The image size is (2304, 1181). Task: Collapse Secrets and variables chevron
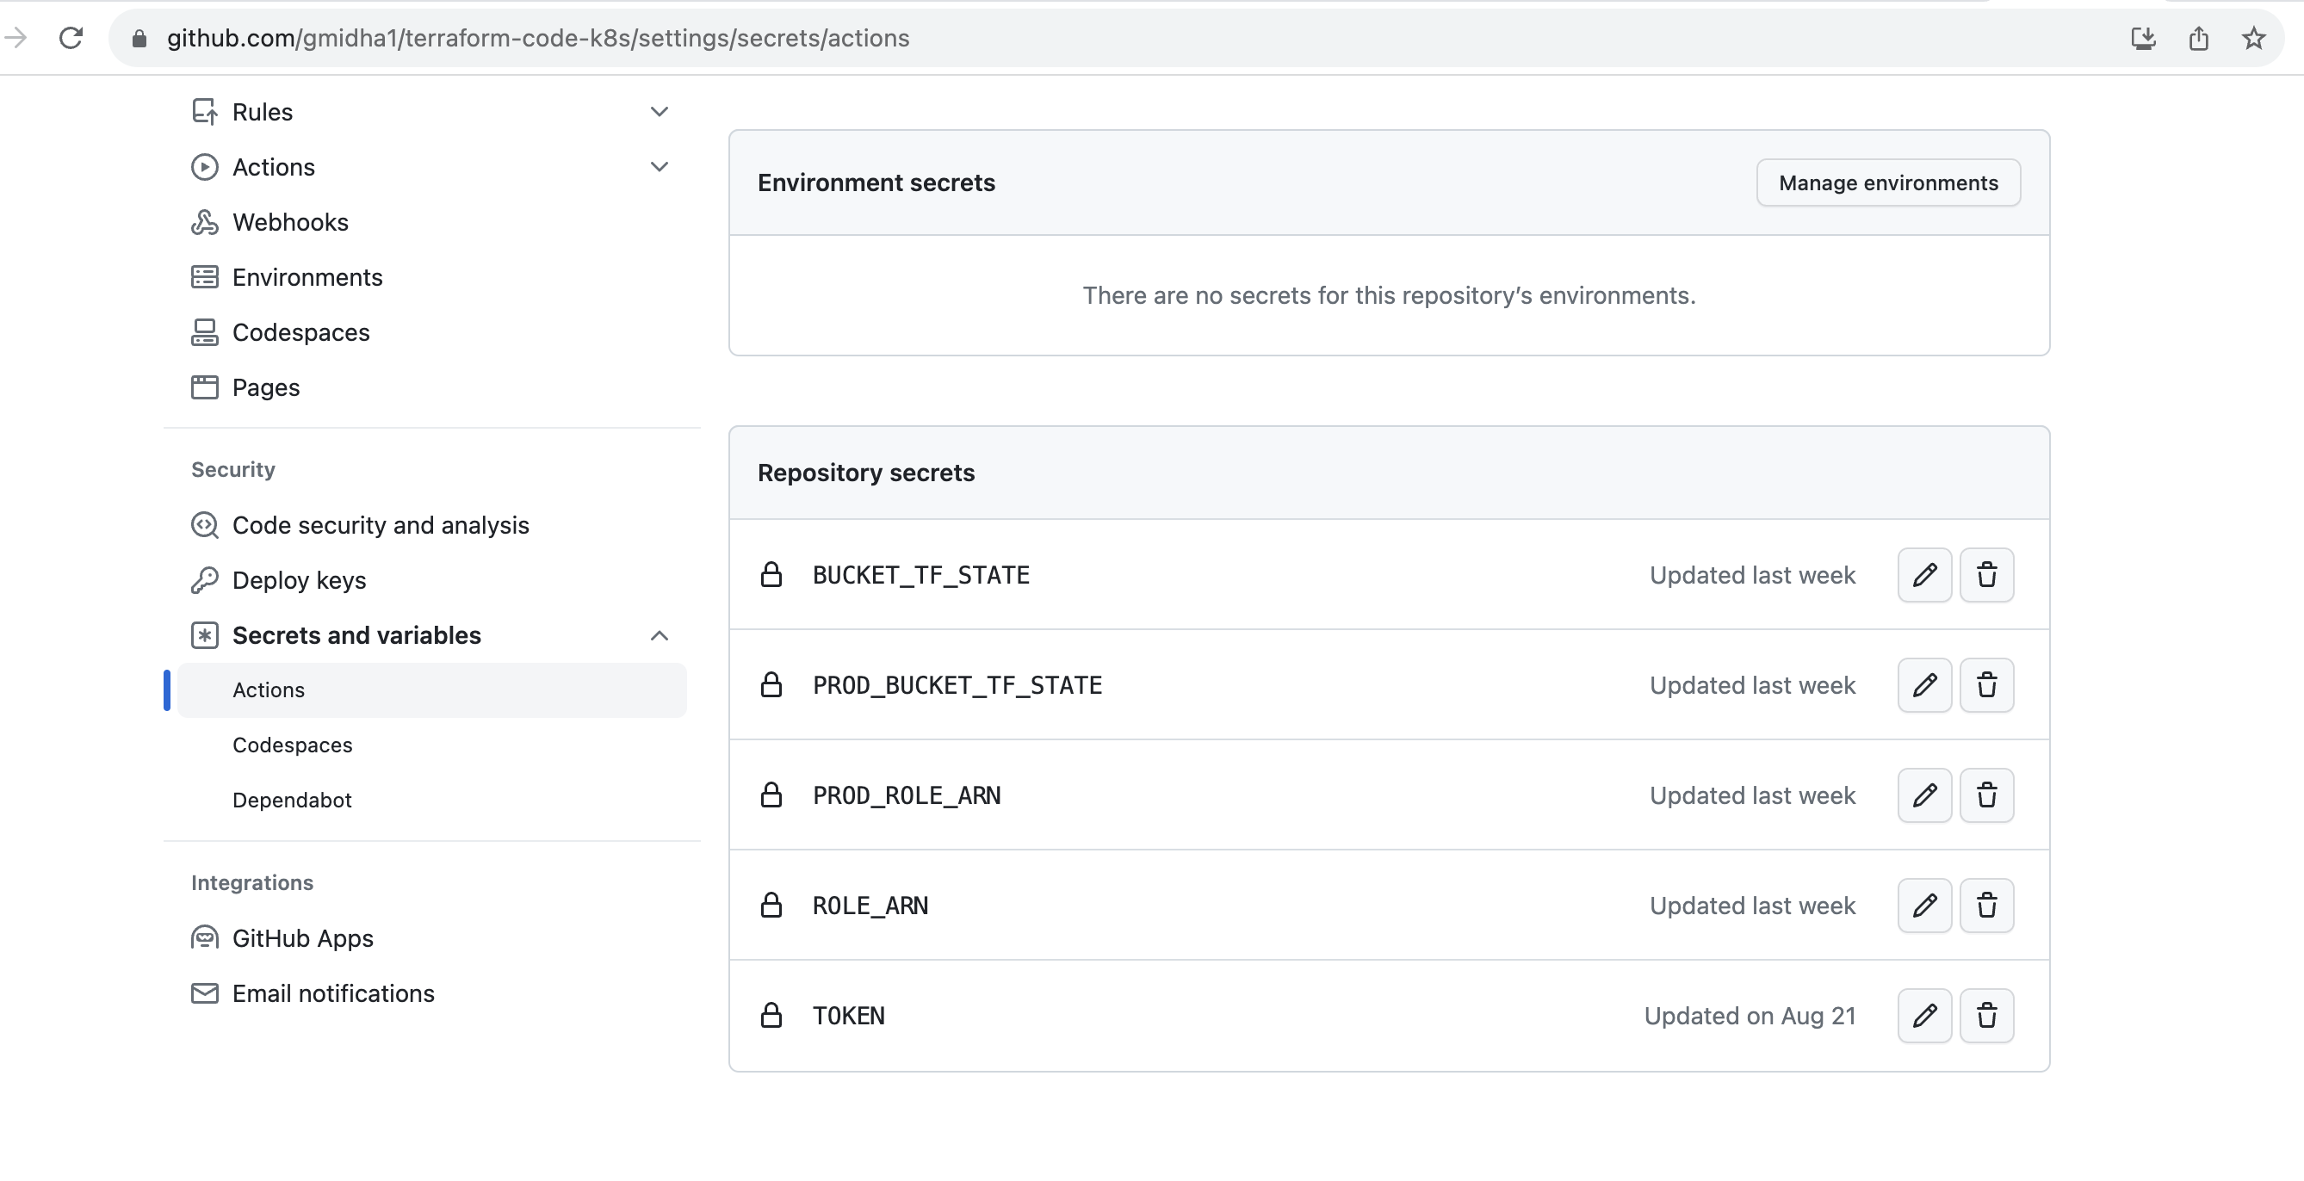[660, 635]
